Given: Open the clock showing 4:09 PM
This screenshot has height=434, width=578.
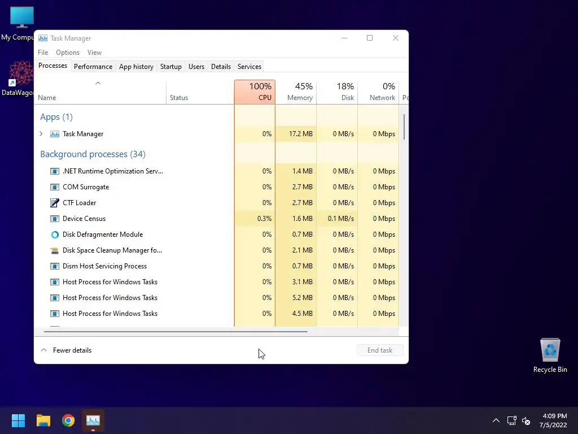Looking at the screenshot, I should [554, 420].
